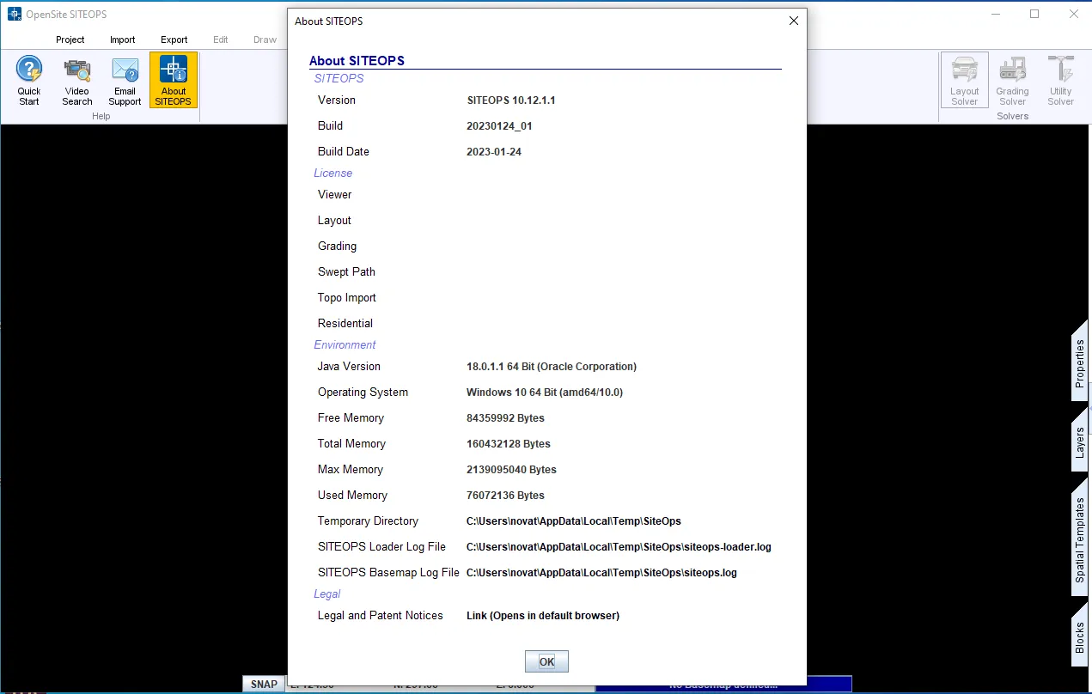Select the Environment section heading
This screenshot has height=694, width=1092.
(345, 345)
